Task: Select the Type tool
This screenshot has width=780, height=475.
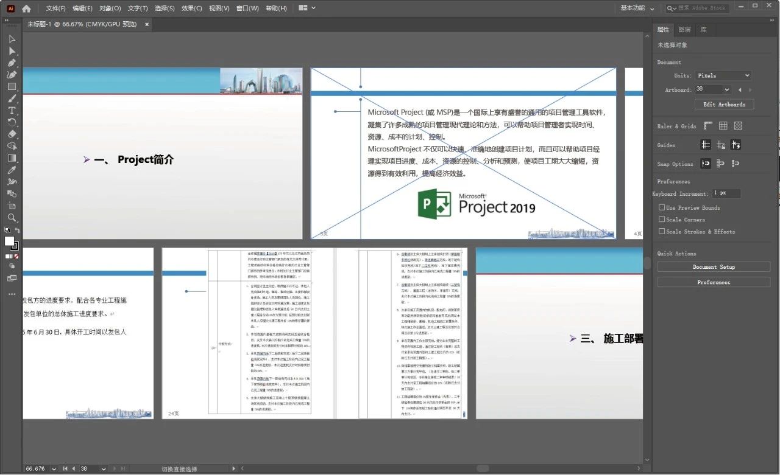Action: (12, 110)
